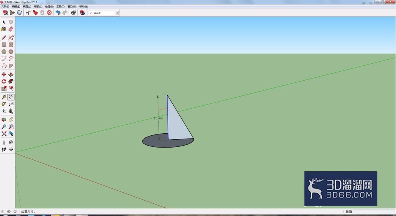The image size is (396, 216).
Task: Open the 视图(V) menu
Action: [x=27, y=7]
